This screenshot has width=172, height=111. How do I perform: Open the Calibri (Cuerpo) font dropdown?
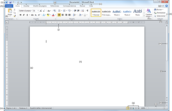pyautogui.click(x=32, y=11)
